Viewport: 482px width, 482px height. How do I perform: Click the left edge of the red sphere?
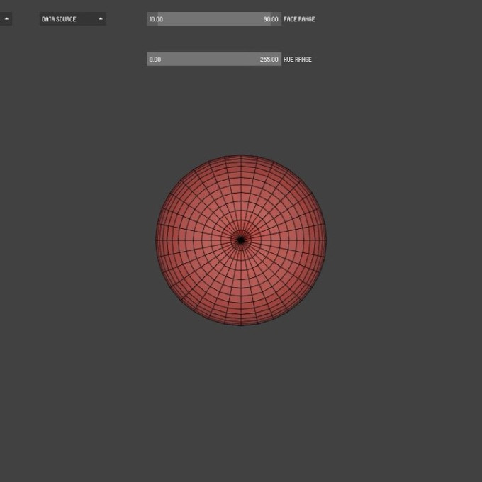point(158,241)
